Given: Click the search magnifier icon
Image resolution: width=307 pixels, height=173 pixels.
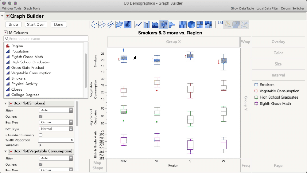Looking at the screenshot, I should [7, 39].
